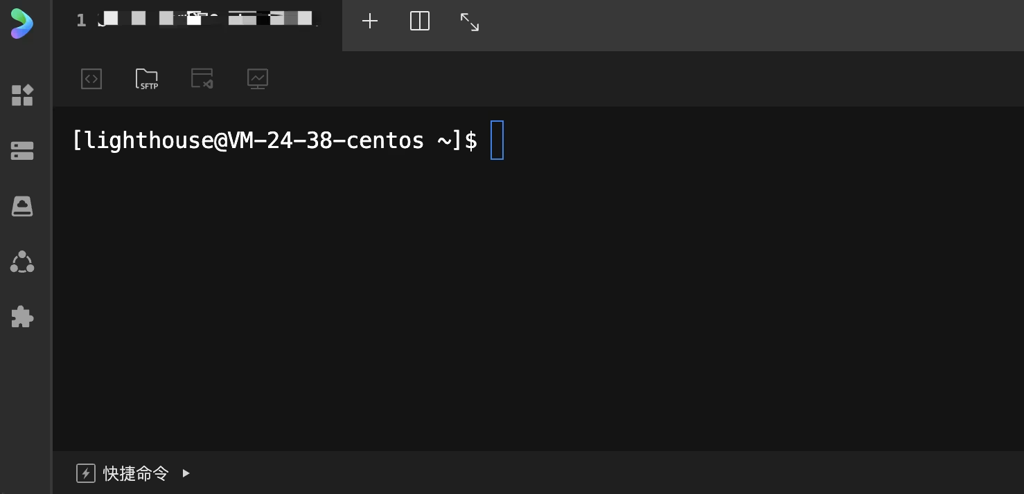Focus the terminal at the cursor block
The image size is (1024, 494).
497,140
